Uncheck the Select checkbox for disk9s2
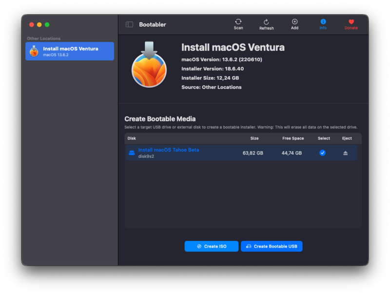This screenshot has width=390, height=294. click(322, 153)
